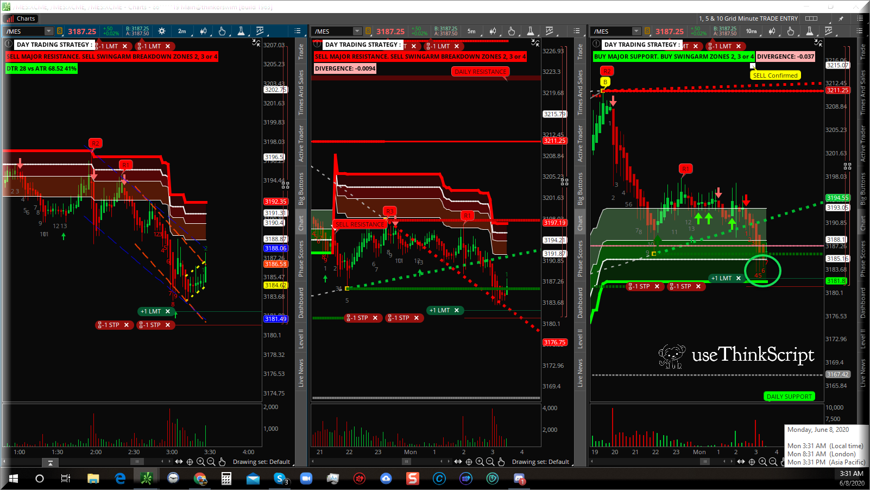Expand /MES symbol dropdown in middle chart
Viewport: 870px width, 490px height.
click(357, 31)
